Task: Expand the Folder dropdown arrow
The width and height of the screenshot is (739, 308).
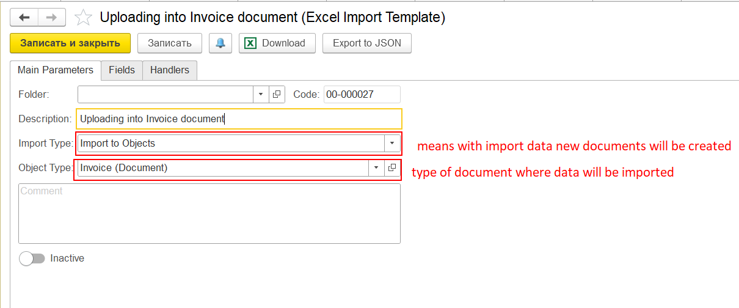Action: [261, 94]
